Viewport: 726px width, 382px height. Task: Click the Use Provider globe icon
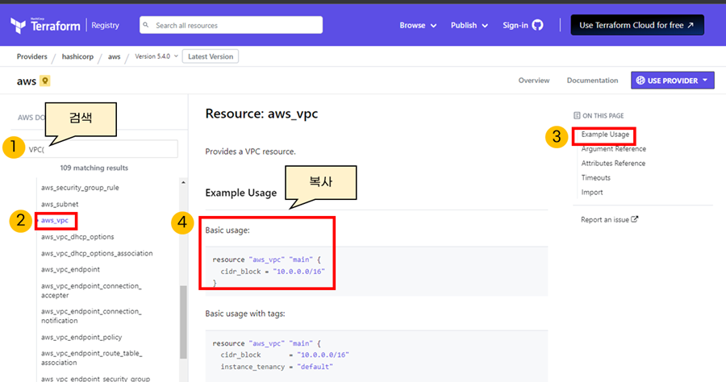point(640,81)
